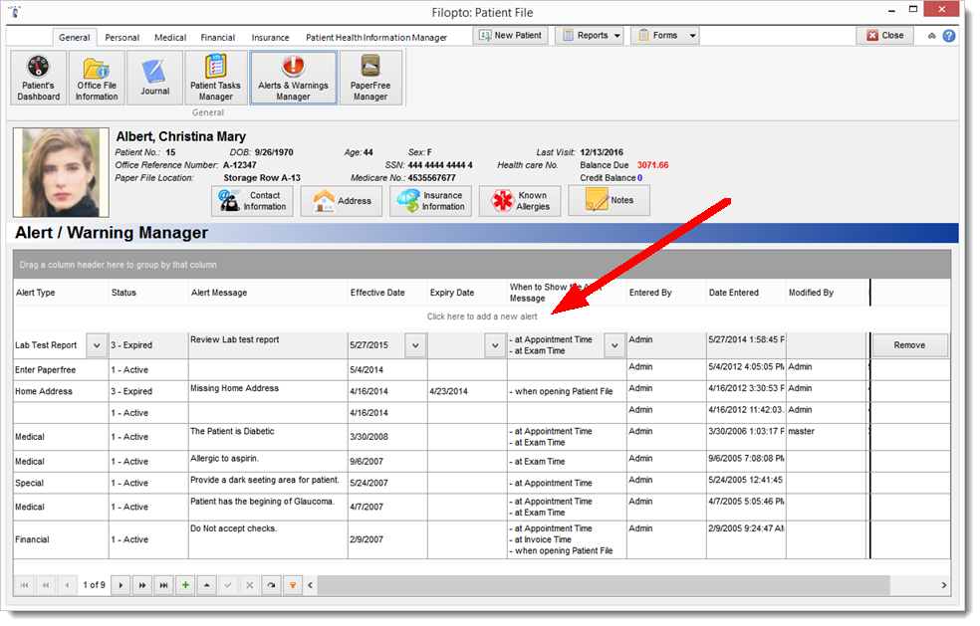Select Alerts & Warnings Manager
The image size is (980, 626).
[x=293, y=78]
